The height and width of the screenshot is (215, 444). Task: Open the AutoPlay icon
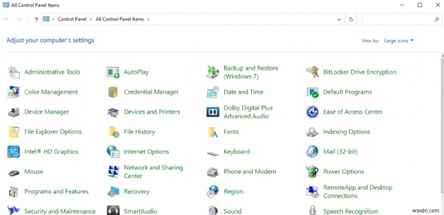[113, 72]
